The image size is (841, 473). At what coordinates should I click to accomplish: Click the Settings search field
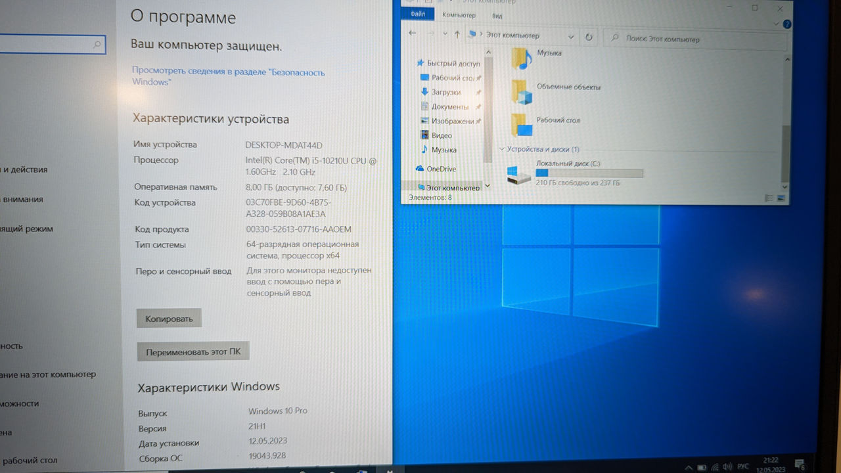(51, 45)
